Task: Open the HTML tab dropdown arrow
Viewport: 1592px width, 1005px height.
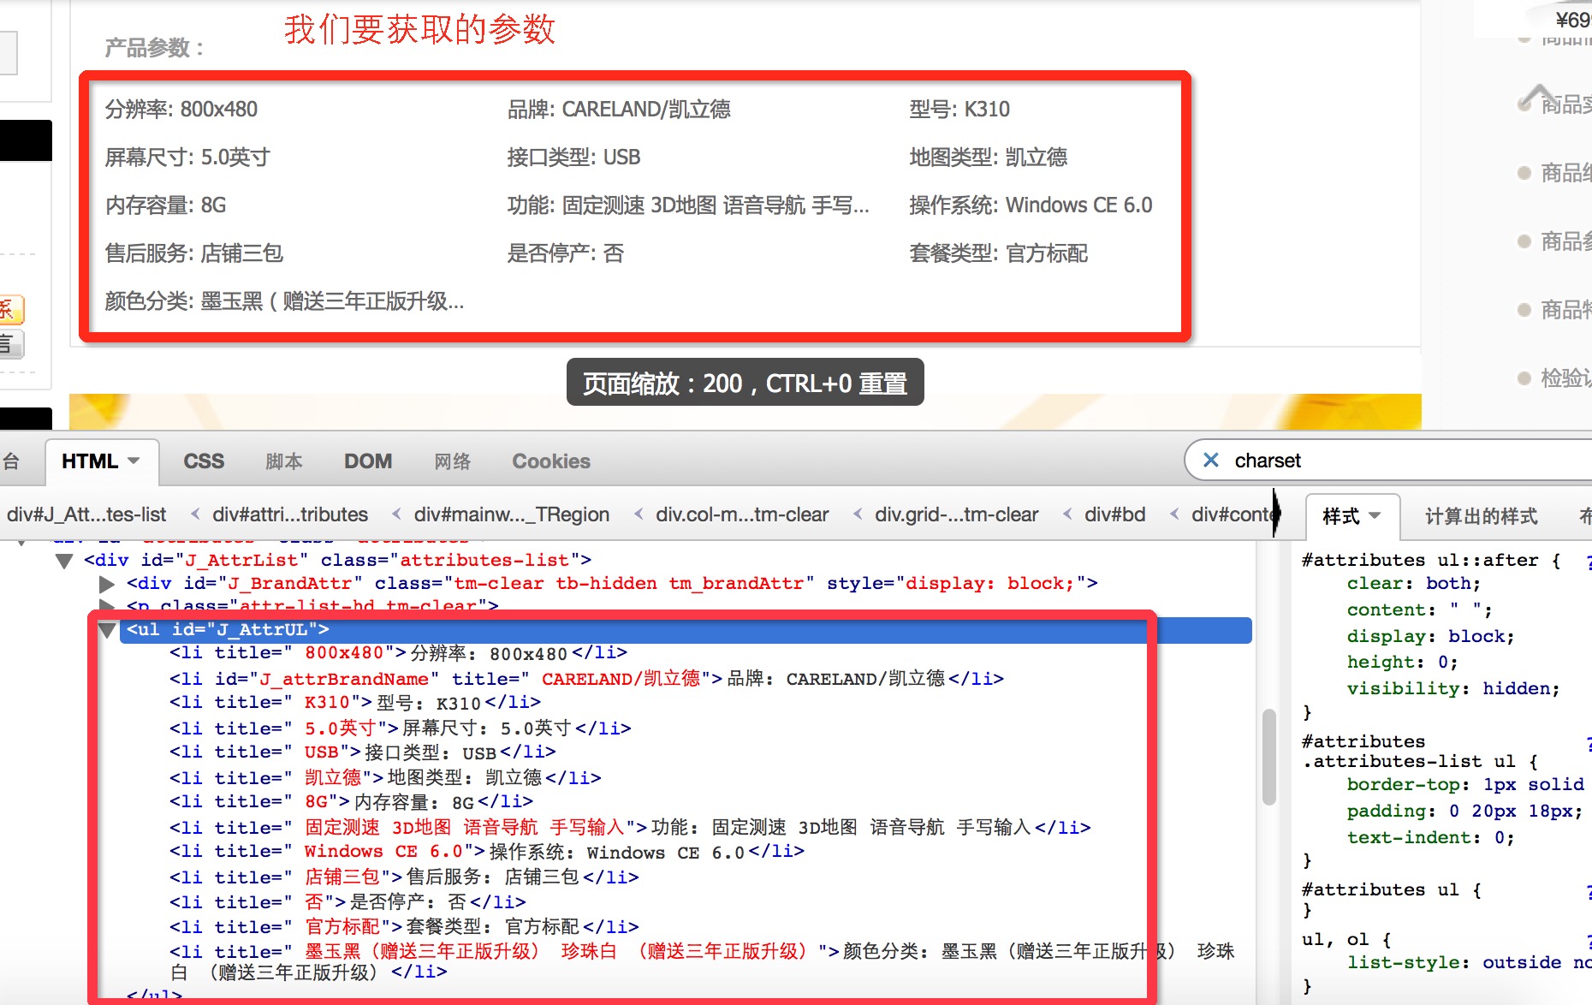Action: 134,461
